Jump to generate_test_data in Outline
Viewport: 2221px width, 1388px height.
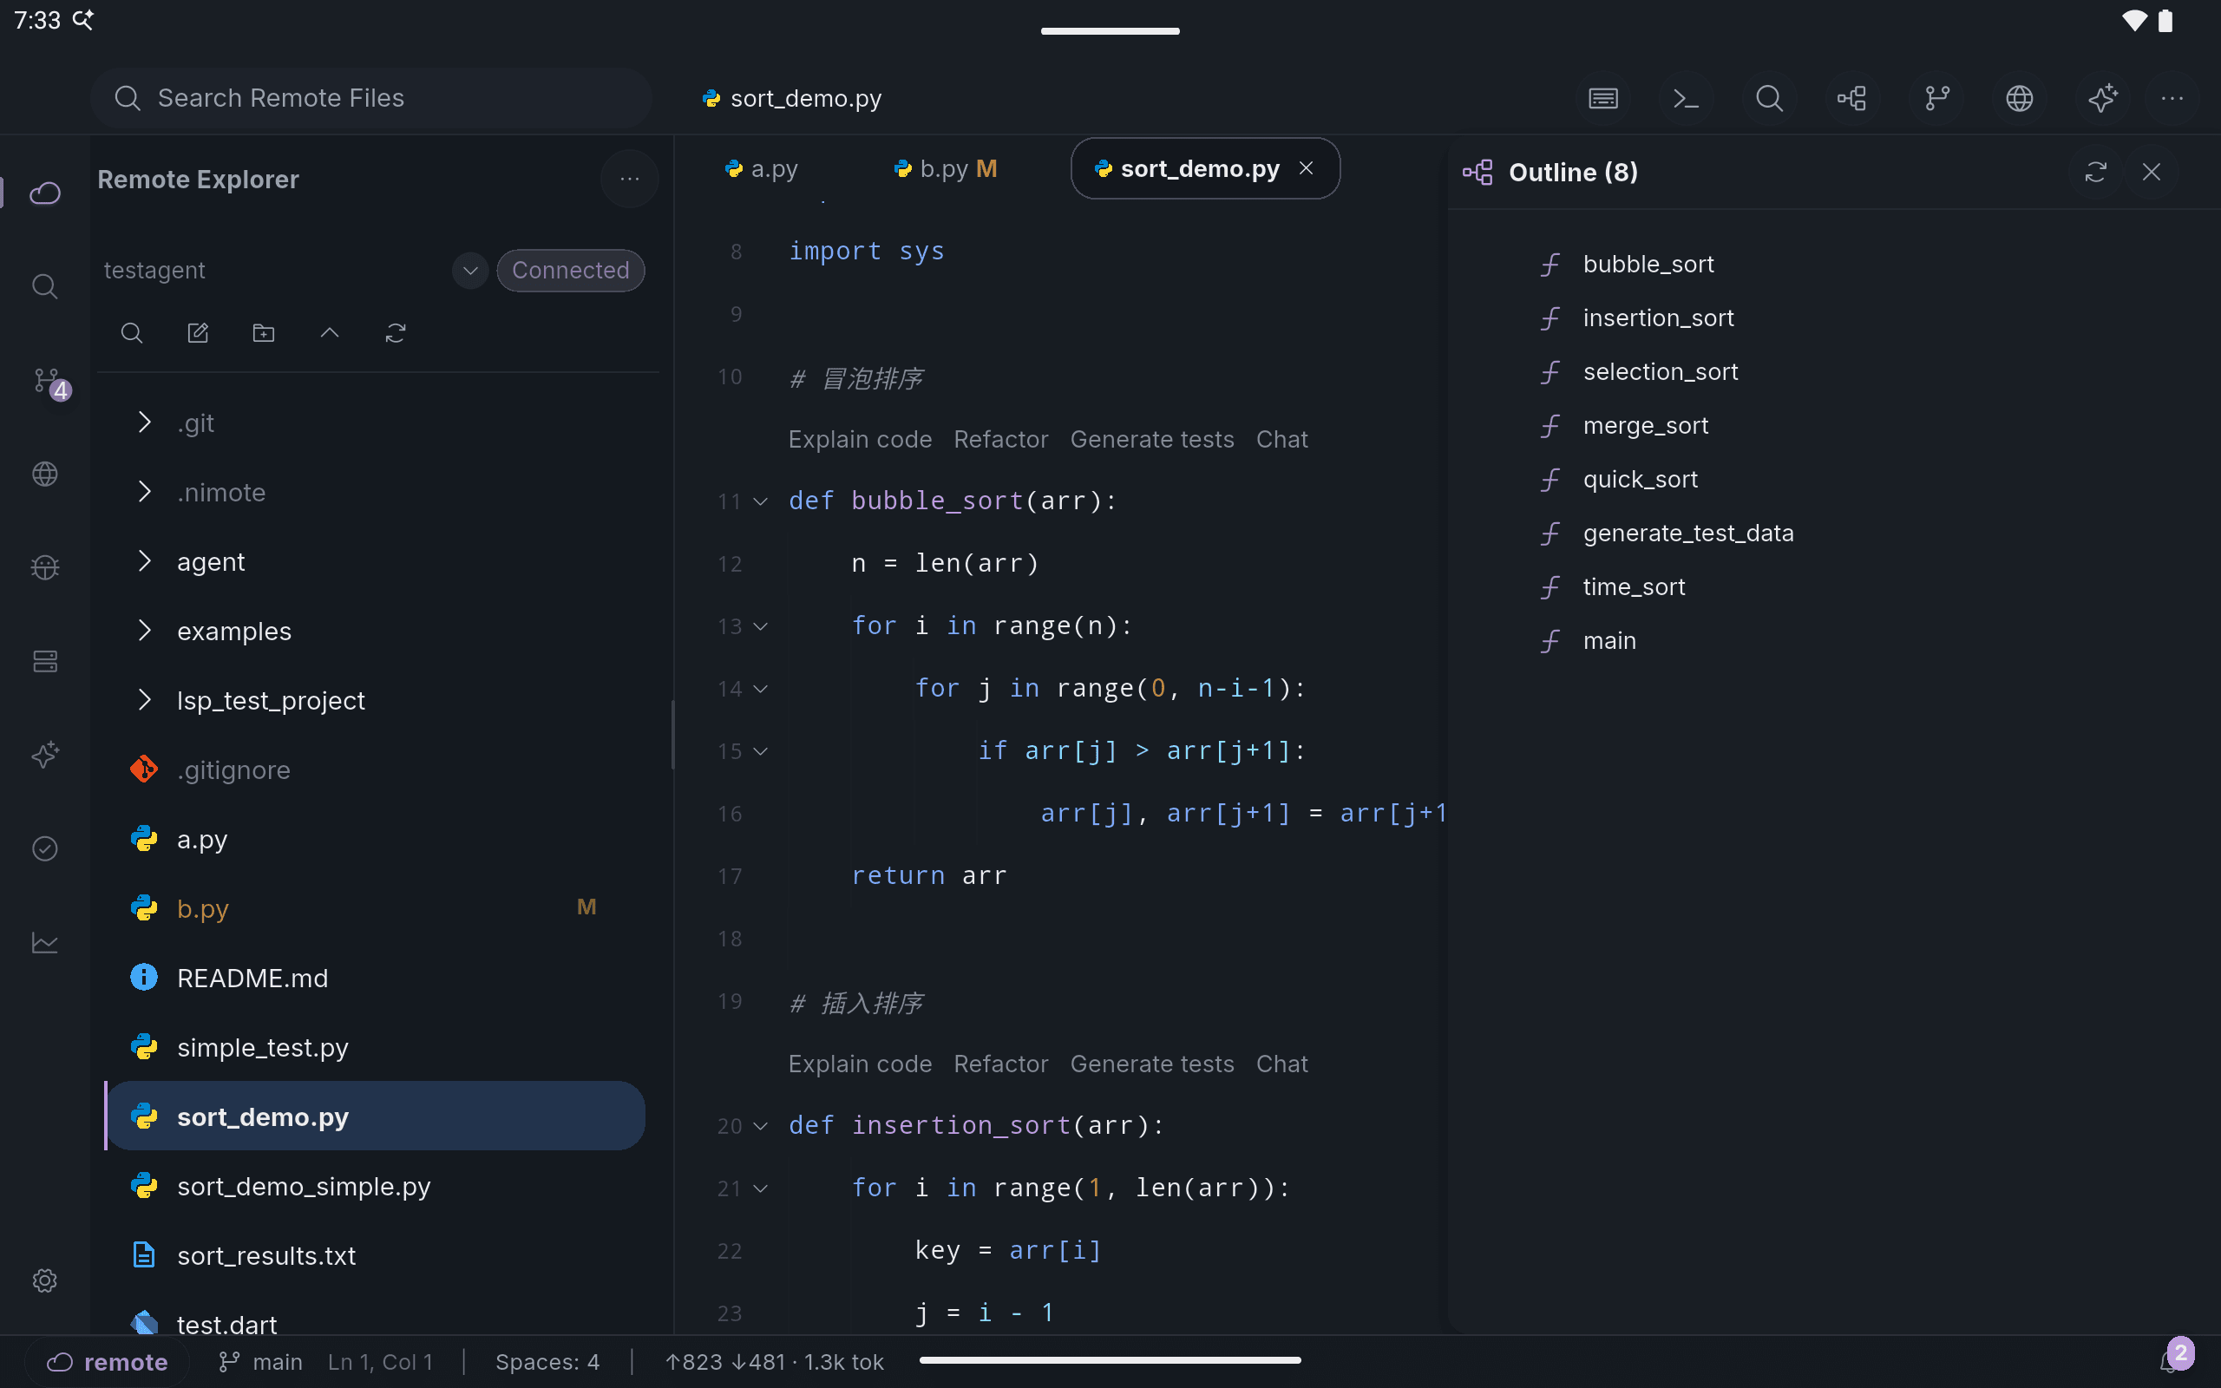(x=1687, y=534)
